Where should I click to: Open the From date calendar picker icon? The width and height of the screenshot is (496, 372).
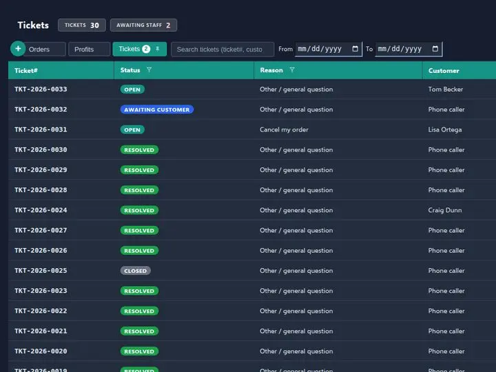pyautogui.click(x=355, y=49)
